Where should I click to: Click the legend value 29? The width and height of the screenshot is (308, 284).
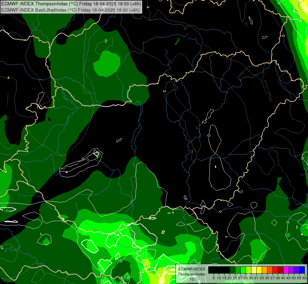pos(246,278)
